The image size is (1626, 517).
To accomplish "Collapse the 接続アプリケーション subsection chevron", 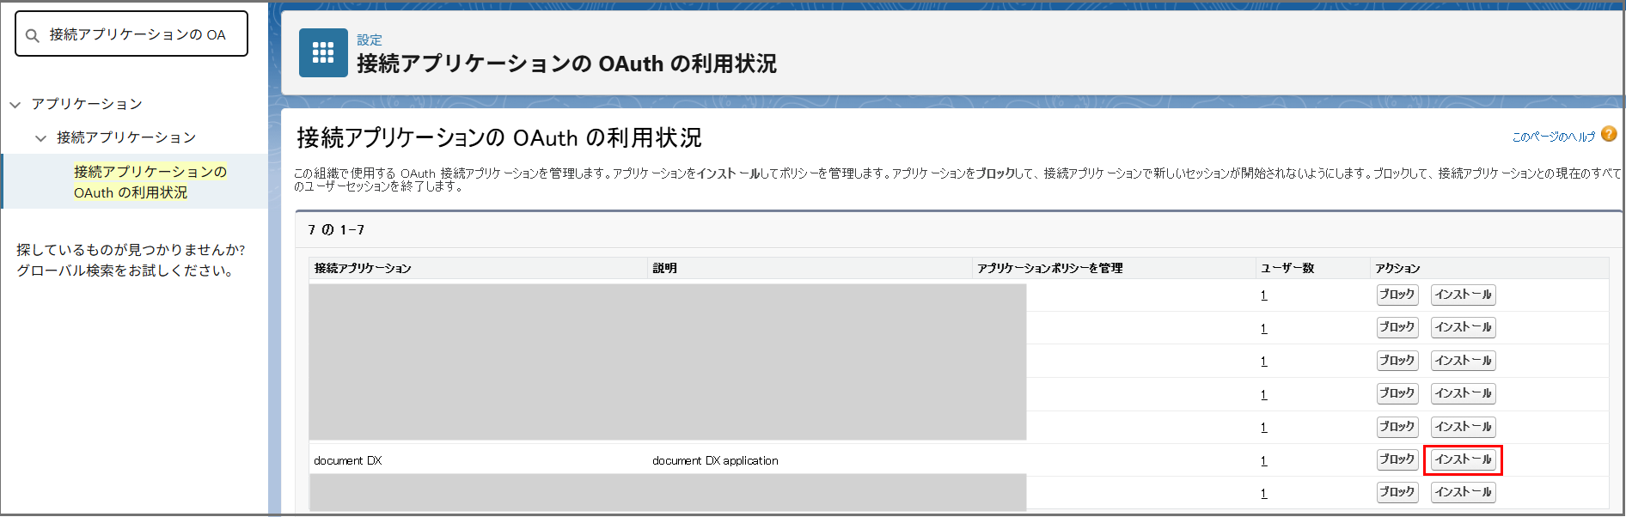I will pyautogui.click(x=40, y=138).
